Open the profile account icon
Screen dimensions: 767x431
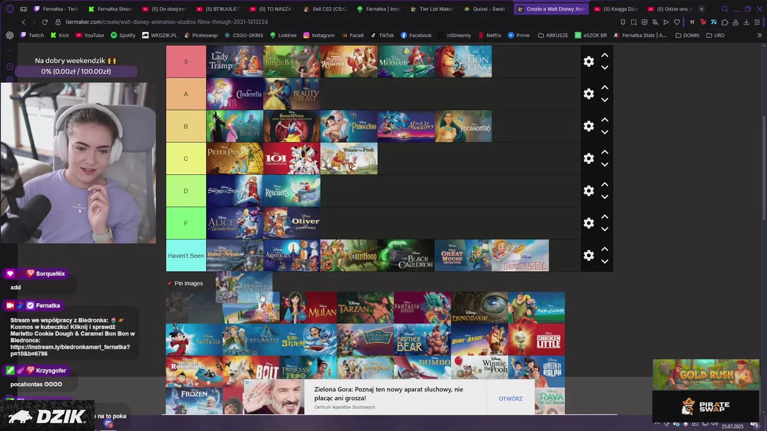click(735, 22)
